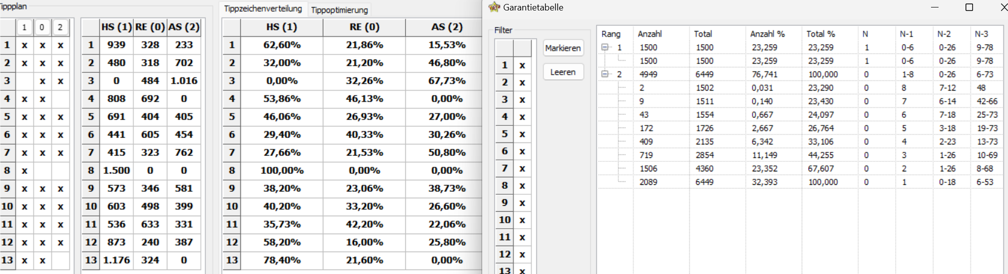Toggle Tippplan row 3 home-win cell
The image size is (1008, 274).
click(x=24, y=81)
